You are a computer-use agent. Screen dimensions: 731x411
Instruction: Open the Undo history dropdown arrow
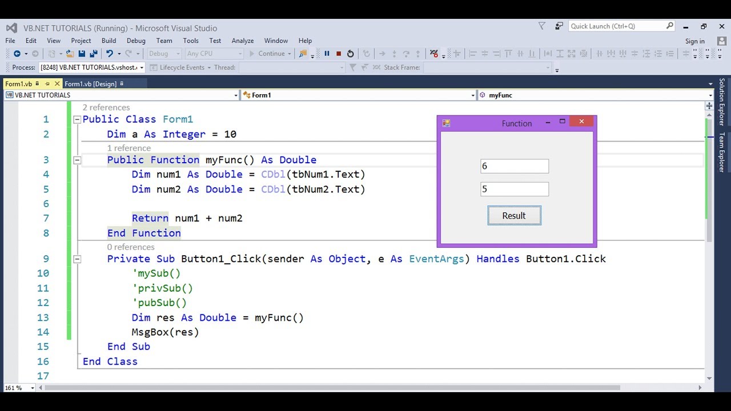point(119,54)
